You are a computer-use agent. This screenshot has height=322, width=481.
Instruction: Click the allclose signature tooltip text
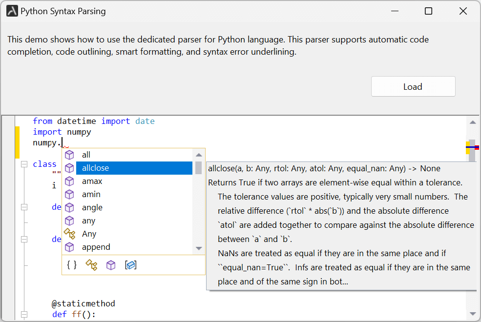click(x=324, y=168)
